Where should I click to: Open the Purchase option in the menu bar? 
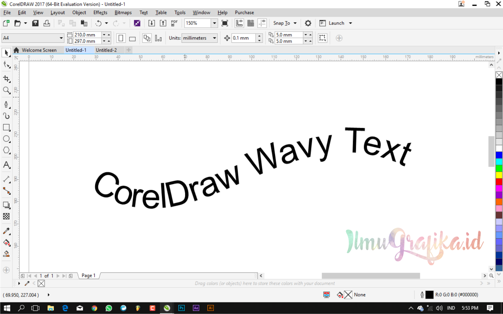[244, 13]
